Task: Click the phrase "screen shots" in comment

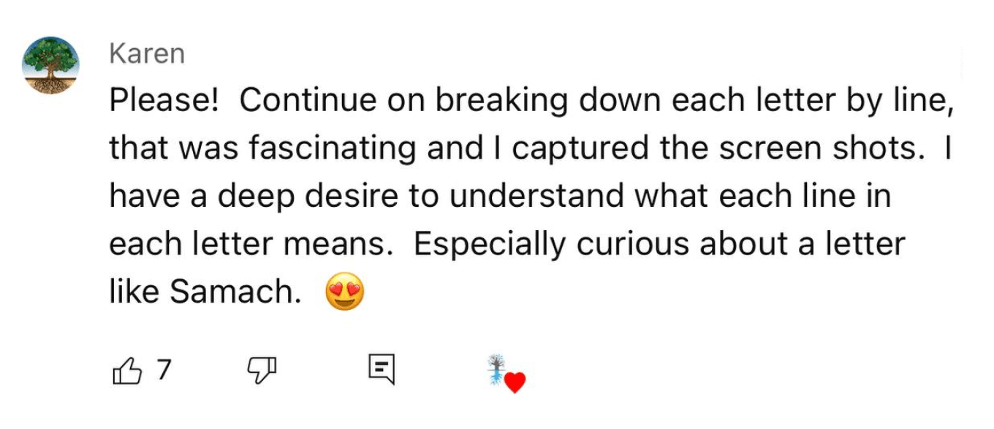Action: [816, 149]
